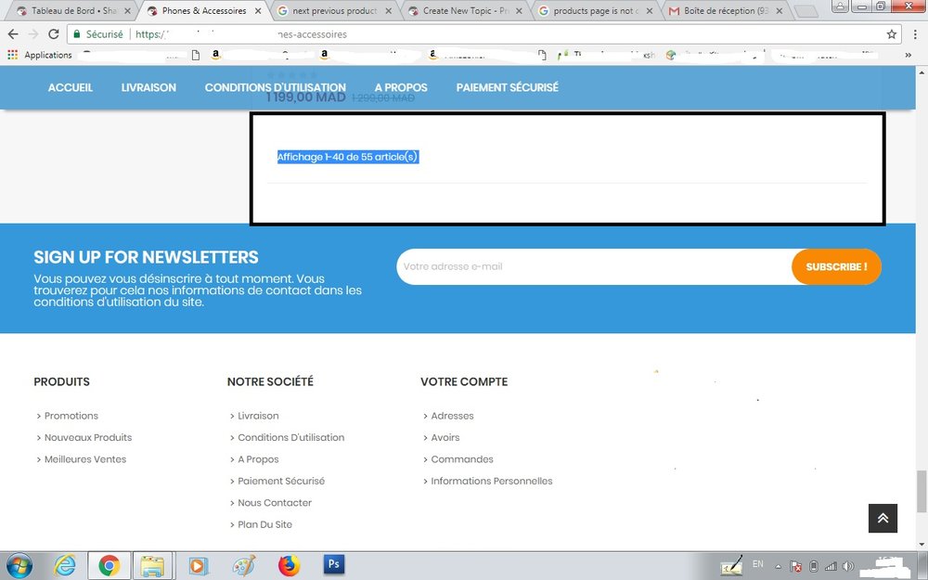Switch to the Boîte de réception Gmail tab
Viewport: 928px width, 580px height.
click(727, 10)
